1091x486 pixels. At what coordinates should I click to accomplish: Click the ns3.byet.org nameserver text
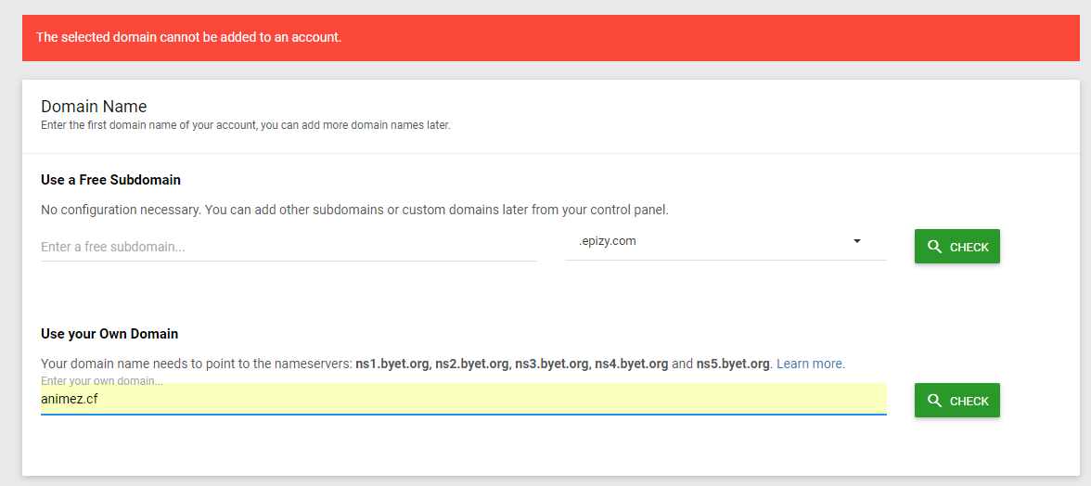pos(552,364)
